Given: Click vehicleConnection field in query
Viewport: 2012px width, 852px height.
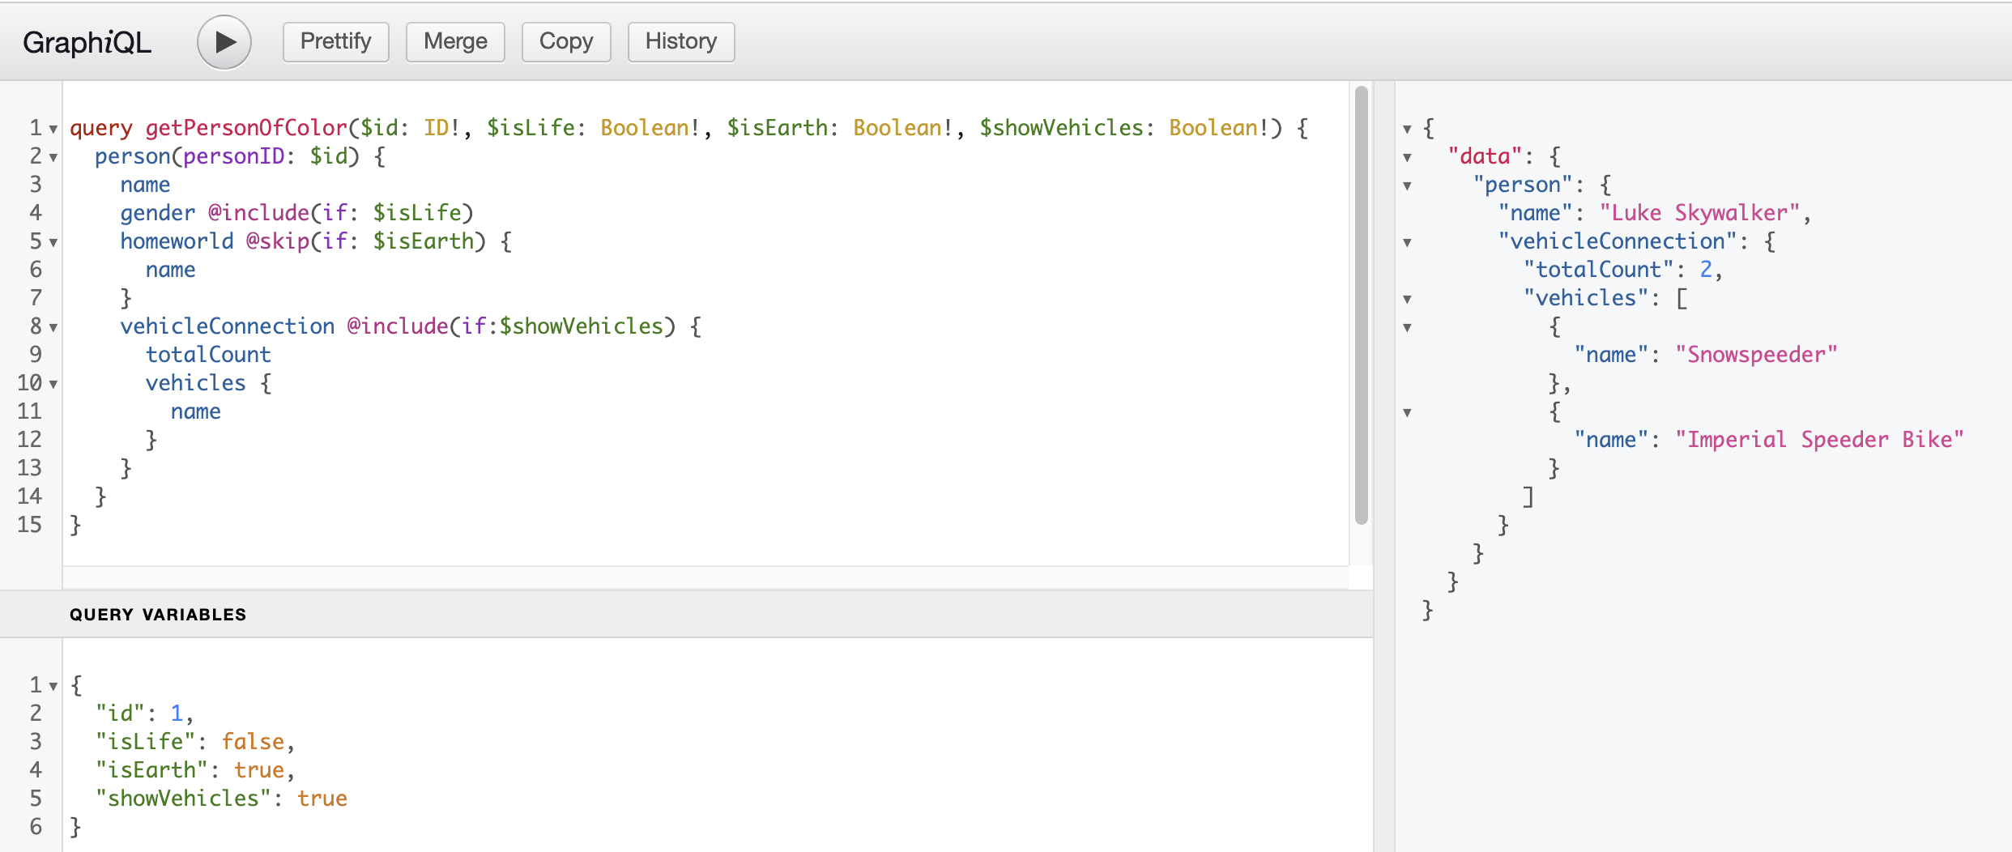Looking at the screenshot, I should [x=228, y=326].
